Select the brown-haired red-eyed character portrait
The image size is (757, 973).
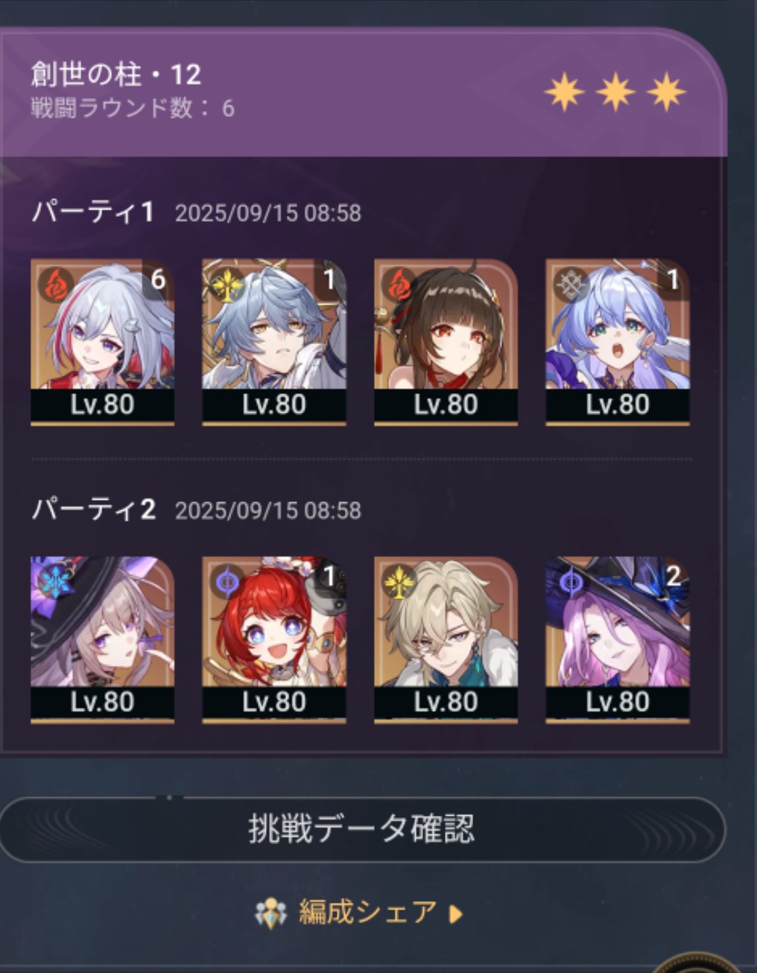click(446, 342)
